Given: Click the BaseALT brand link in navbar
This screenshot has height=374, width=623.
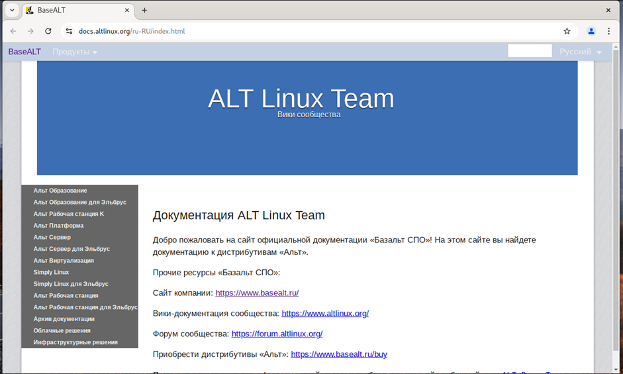Looking at the screenshot, I should (x=24, y=52).
